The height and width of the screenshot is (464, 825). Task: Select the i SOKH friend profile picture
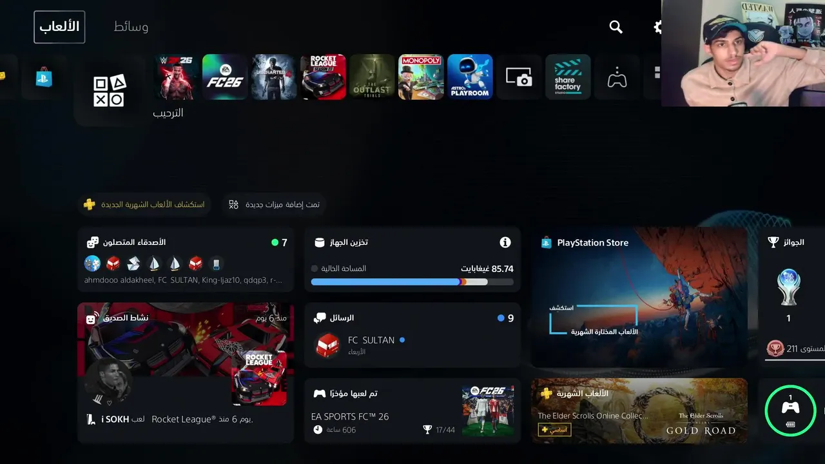(108, 383)
